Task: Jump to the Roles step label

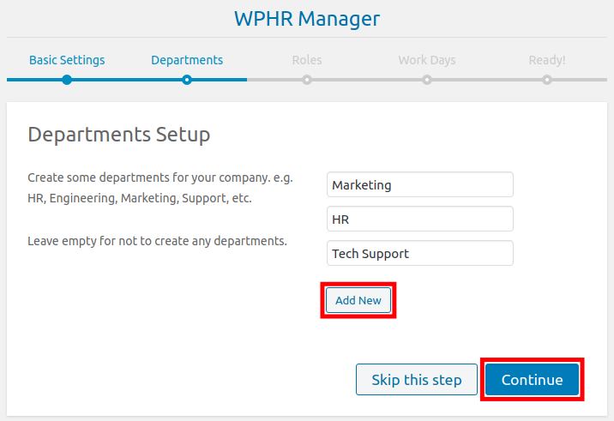Action: coord(307,60)
